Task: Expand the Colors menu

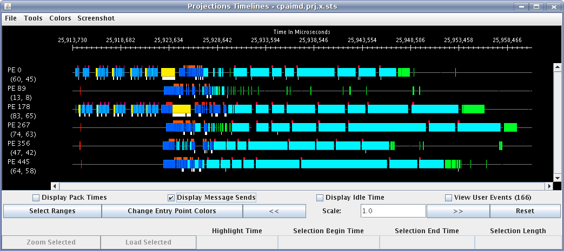Action: (60, 18)
